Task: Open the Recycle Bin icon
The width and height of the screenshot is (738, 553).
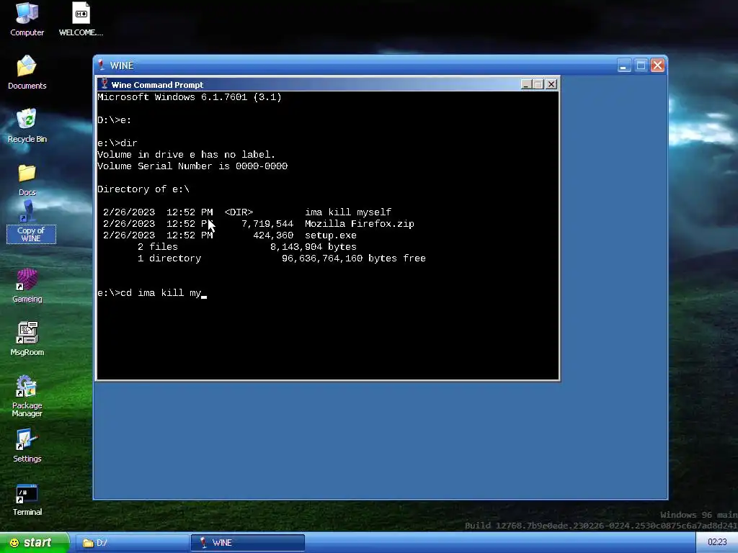Action: tap(27, 125)
